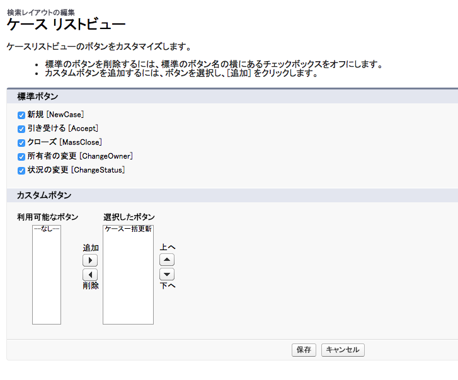Click the 利用可能なボタン column label
Viewport: 458px width, 380px height.
click(x=48, y=217)
